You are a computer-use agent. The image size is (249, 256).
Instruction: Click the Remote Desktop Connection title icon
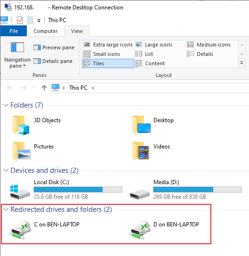[x=8, y=8]
